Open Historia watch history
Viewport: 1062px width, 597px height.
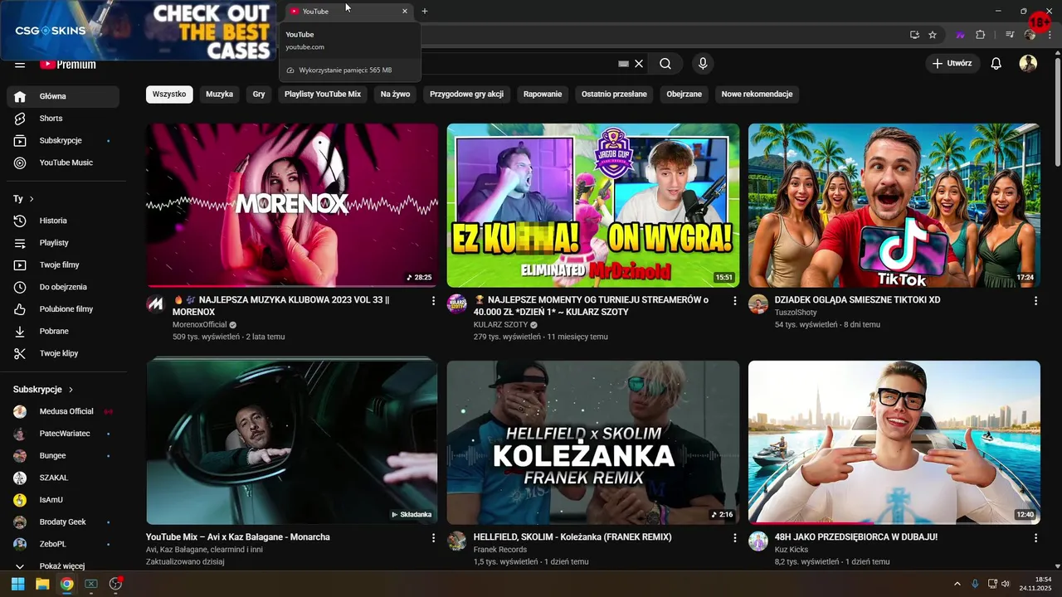63,221
